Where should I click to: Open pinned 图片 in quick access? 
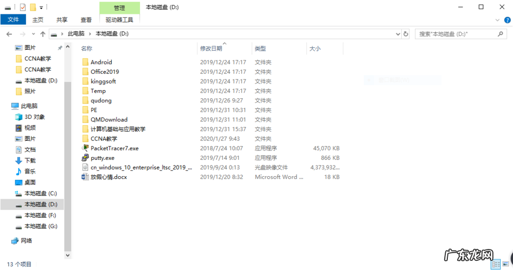30,48
